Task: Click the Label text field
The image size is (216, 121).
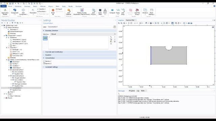Action: tap(80, 27)
